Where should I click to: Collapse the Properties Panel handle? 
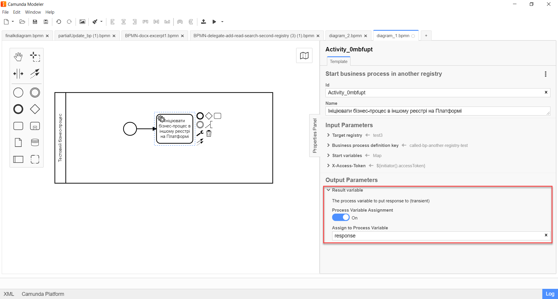(x=315, y=136)
